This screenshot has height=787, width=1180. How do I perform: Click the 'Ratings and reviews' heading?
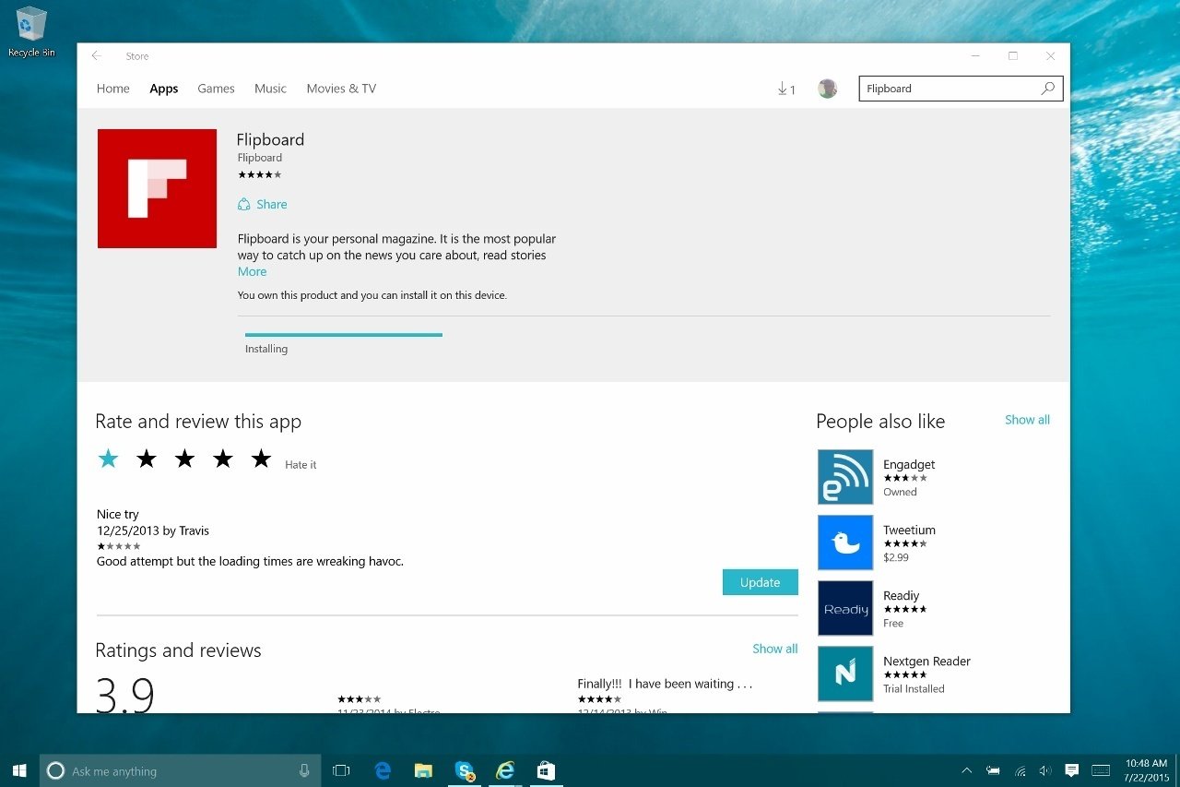click(x=178, y=650)
